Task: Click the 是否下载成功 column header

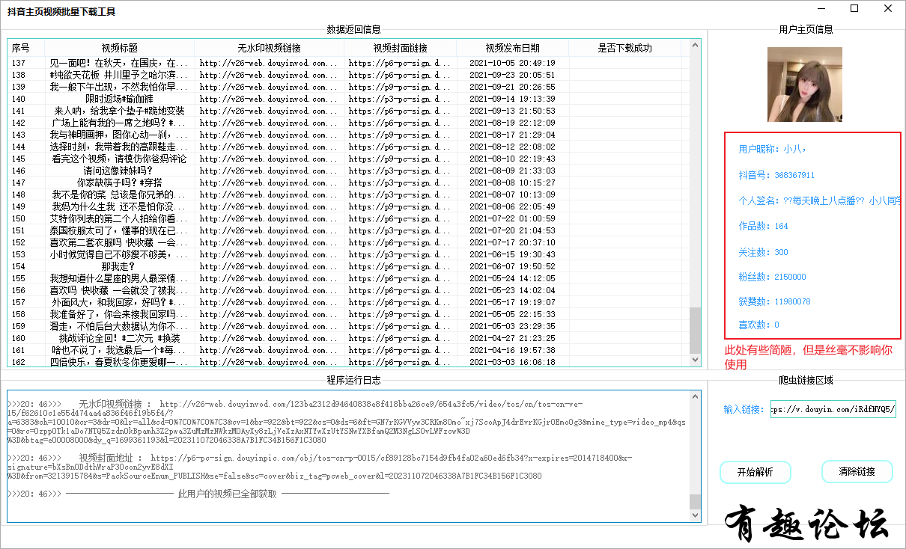Action: tap(625, 48)
